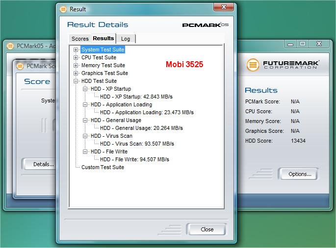Viewport: 336px width, 248px height.
Task: Click the Result Details heading
Action: [98, 25]
